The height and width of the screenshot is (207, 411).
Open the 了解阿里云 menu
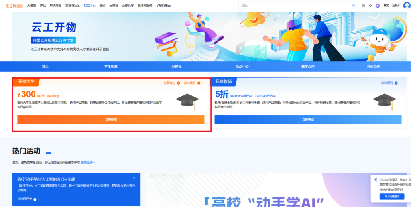(163, 6)
